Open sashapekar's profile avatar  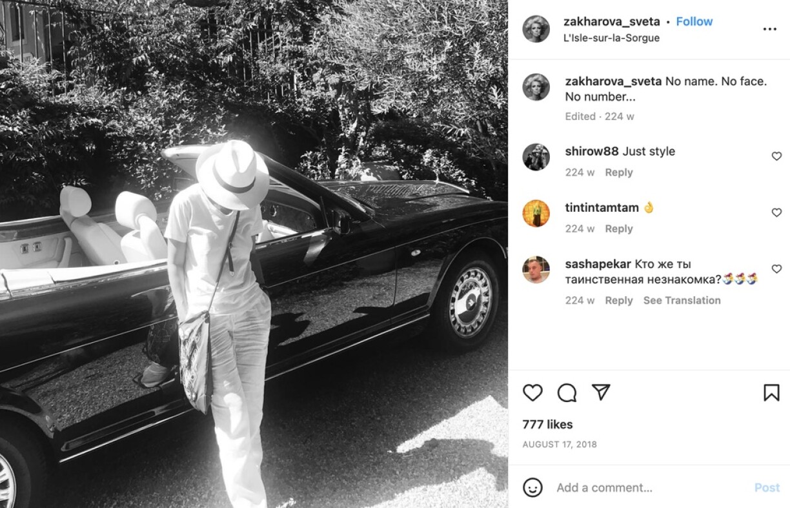coord(536,270)
